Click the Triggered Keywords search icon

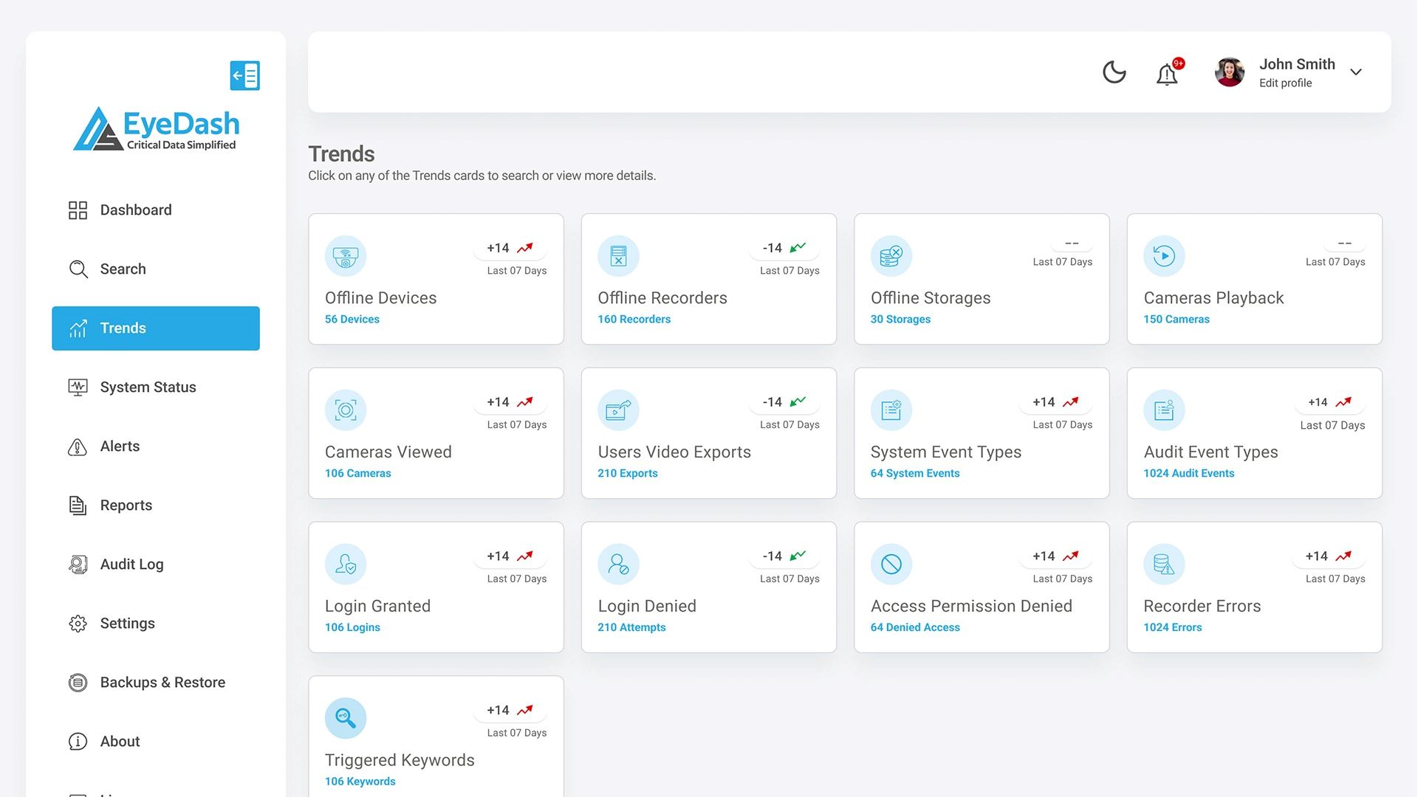point(346,719)
